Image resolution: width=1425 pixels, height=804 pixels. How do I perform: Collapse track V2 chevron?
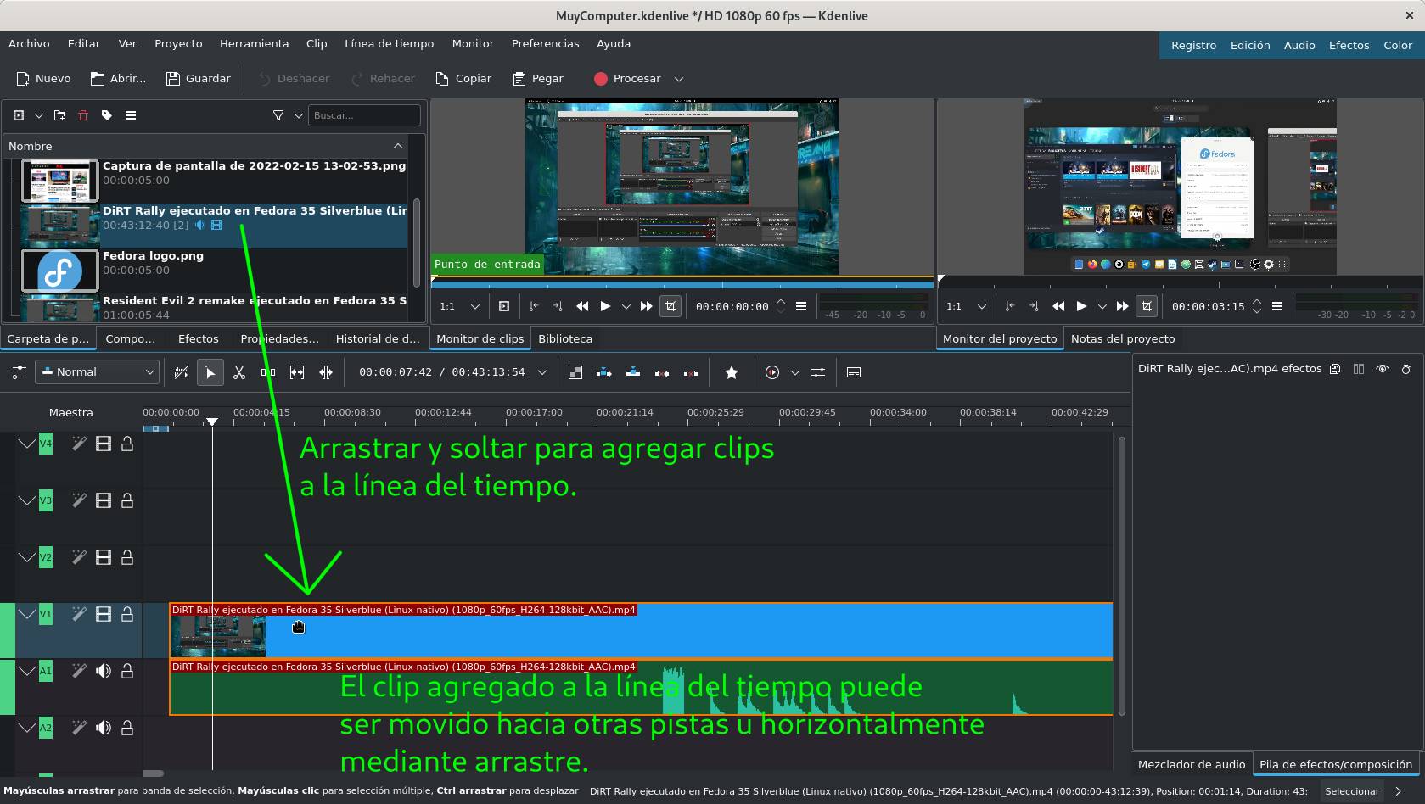click(x=27, y=557)
